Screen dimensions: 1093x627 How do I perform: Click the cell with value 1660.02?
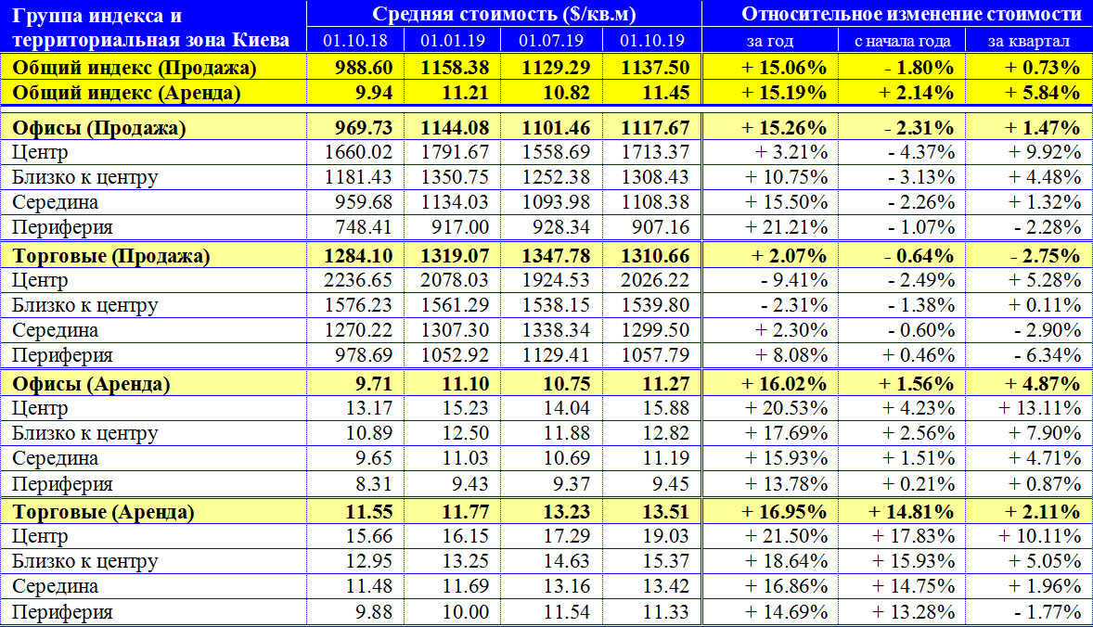(x=358, y=152)
